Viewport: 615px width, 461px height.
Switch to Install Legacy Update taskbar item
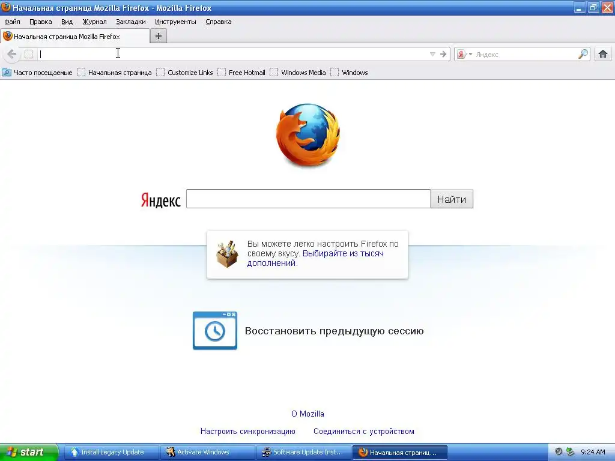[111, 452]
